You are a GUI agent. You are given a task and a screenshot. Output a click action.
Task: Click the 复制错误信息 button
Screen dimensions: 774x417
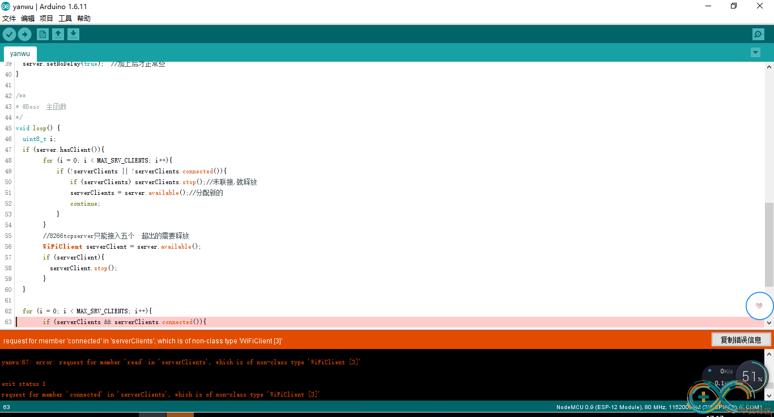[741, 340]
